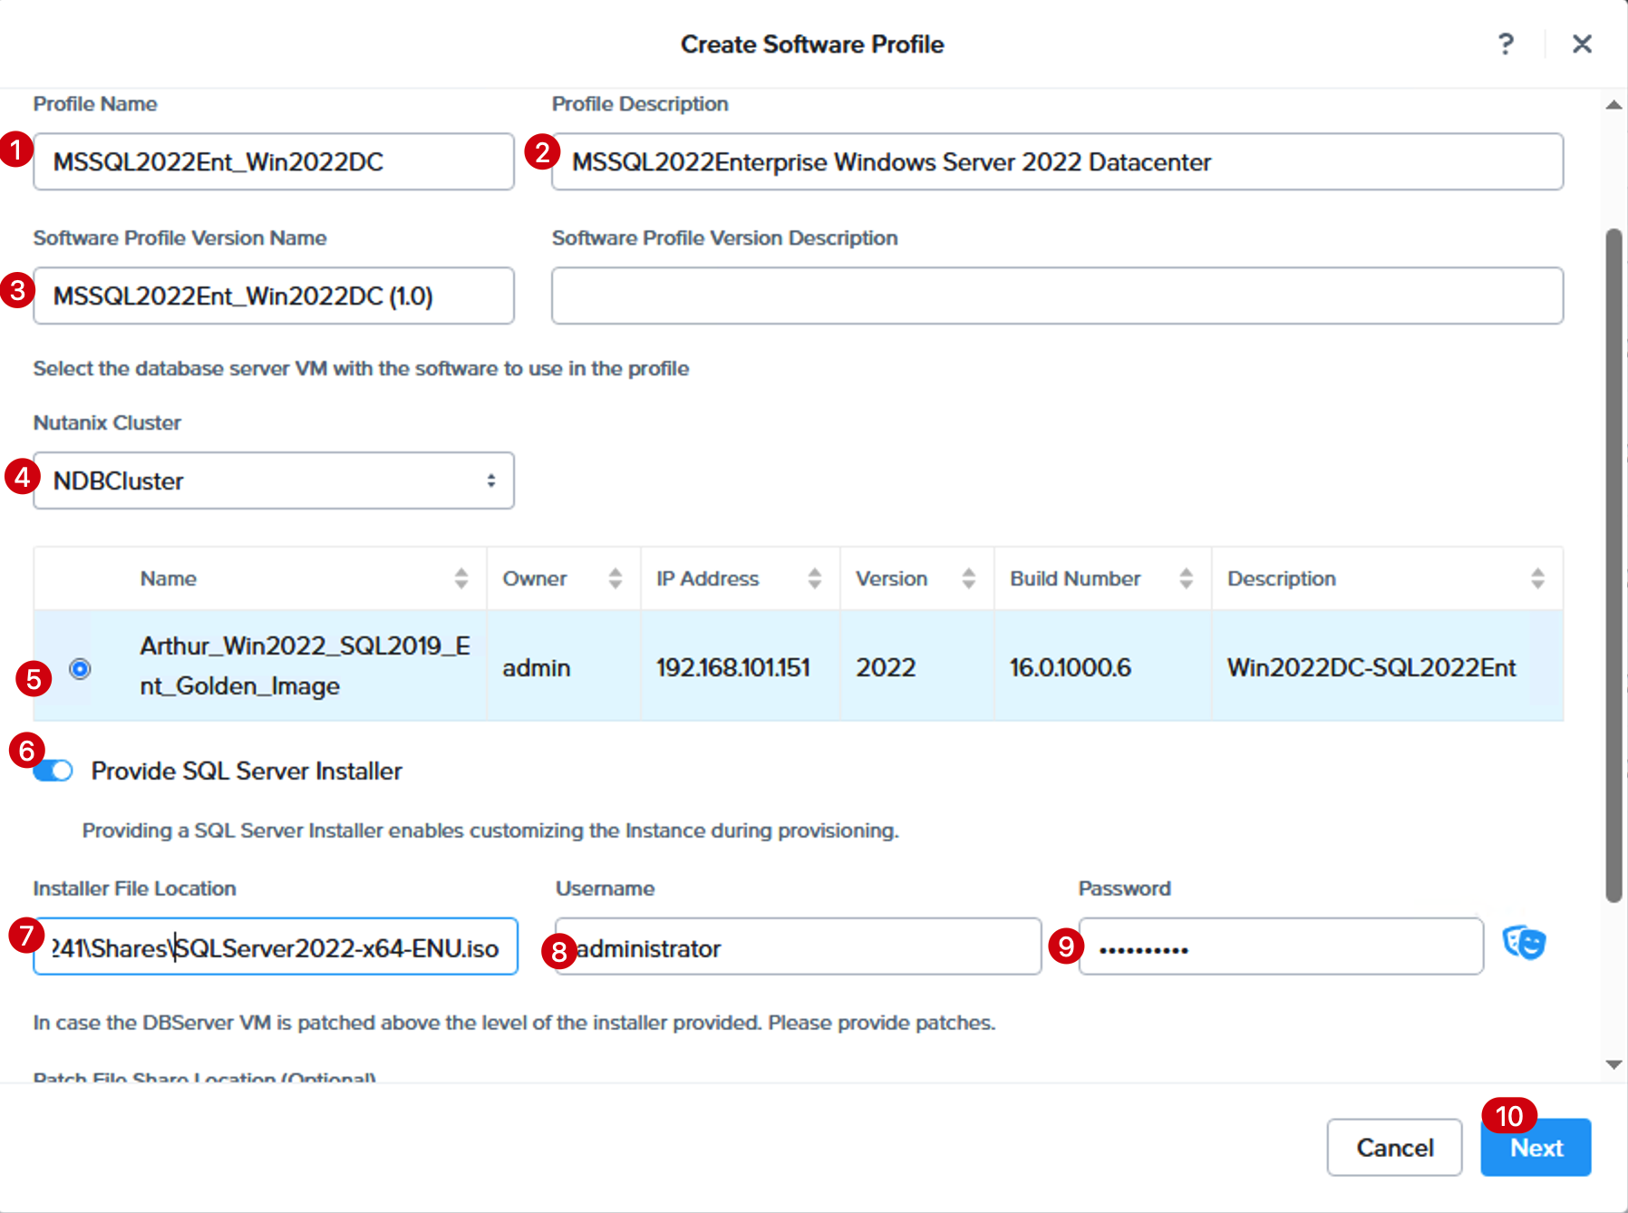Sort table by IP Address column arrows
The width and height of the screenshot is (1628, 1213).
(815, 578)
